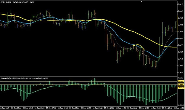This screenshot has height=110, width=185.
Task: Click the 26 Sep 2007 date label
Action: click(x=5, y=108)
